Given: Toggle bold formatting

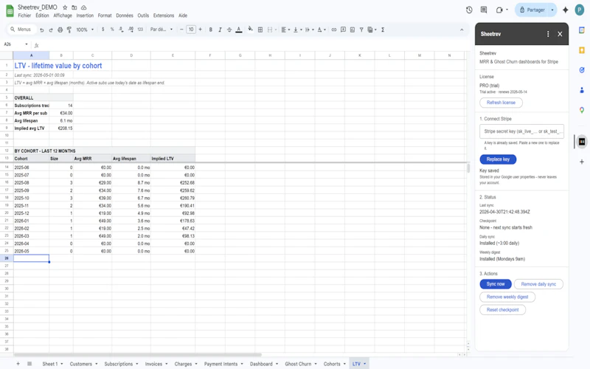Looking at the screenshot, I should (211, 30).
